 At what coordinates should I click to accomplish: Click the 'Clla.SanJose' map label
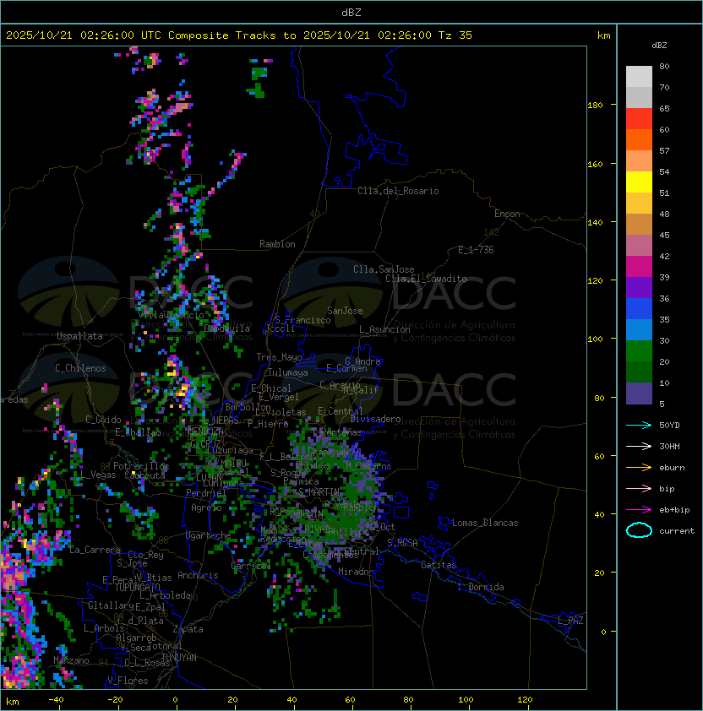pos(384,269)
